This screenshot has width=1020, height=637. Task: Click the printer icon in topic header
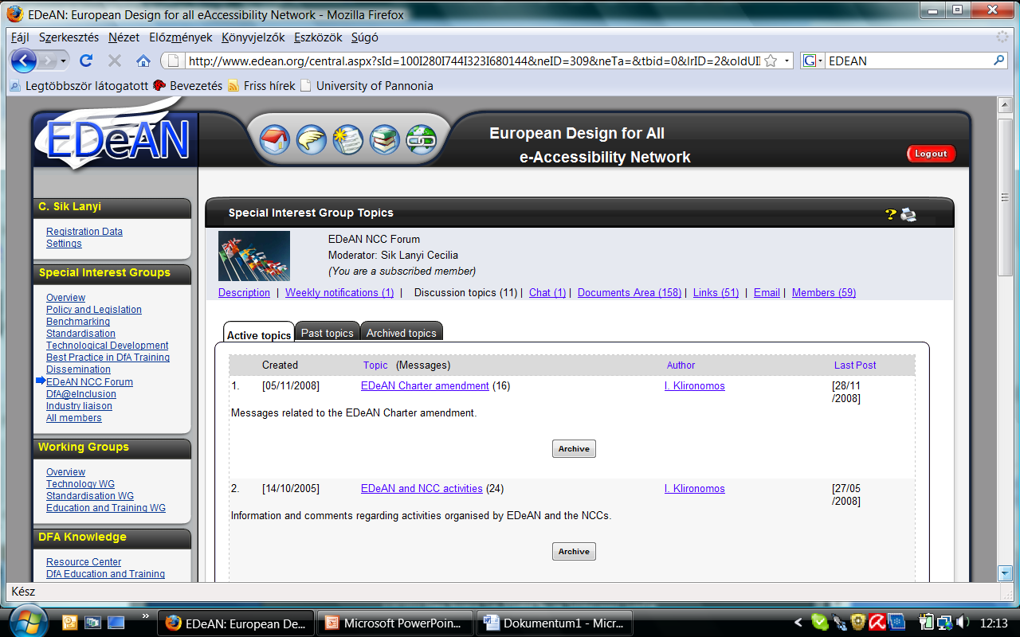(x=908, y=214)
